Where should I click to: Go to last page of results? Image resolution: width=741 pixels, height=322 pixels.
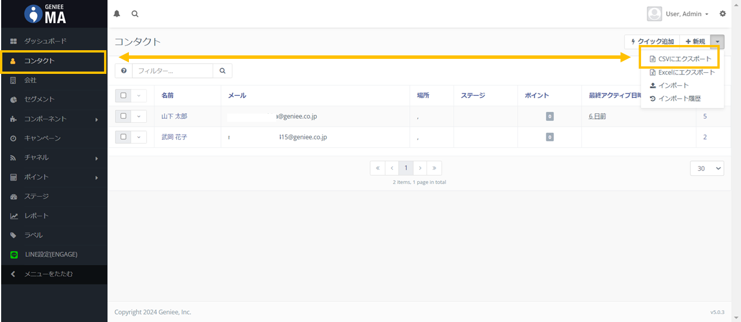tap(434, 168)
